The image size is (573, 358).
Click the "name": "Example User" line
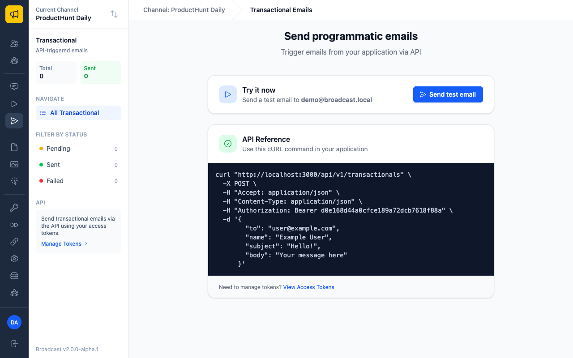point(288,237)
